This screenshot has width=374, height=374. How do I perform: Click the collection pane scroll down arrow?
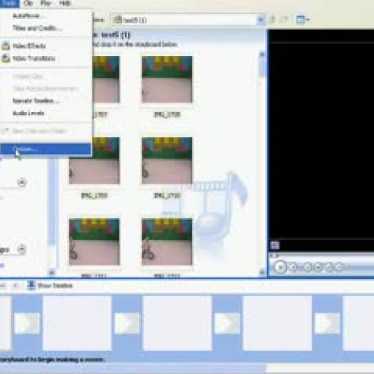pos(262,272)
